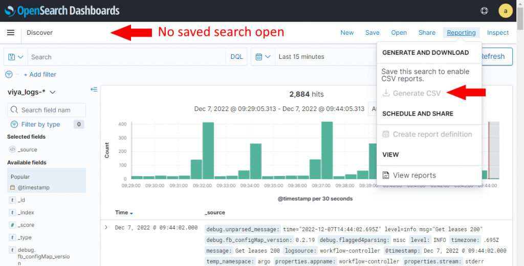Screen dimensions: 524x266
Task: Switch query language via DQL button
Action: pos(236,57)
